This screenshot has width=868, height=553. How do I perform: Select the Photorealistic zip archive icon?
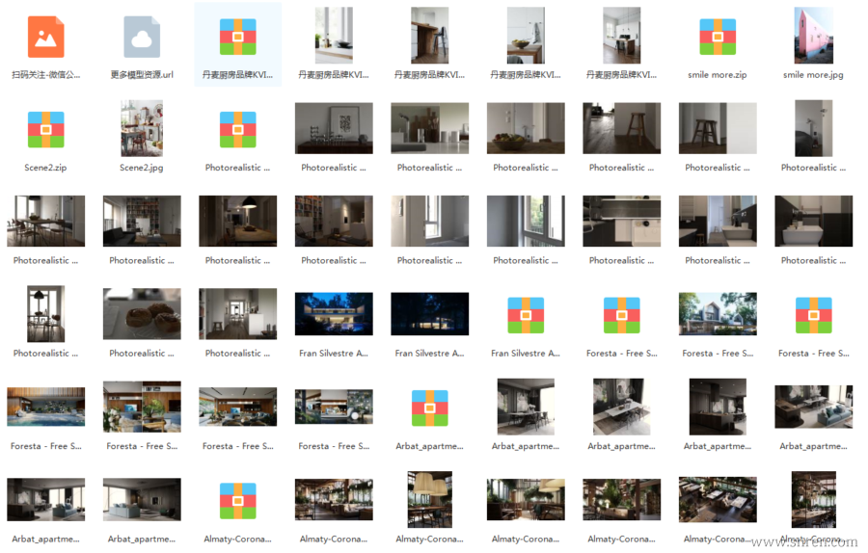237,130
